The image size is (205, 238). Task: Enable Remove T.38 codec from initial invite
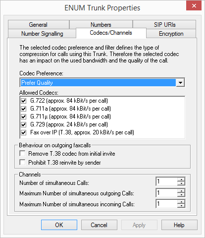(22, 153)
